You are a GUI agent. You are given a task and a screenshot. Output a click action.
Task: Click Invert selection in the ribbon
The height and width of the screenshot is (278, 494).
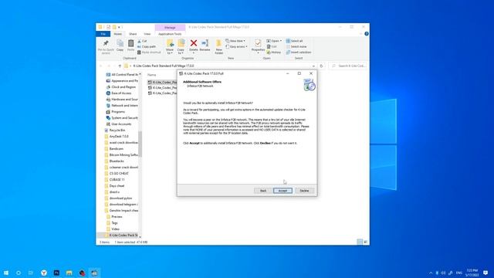coord(299,53)
